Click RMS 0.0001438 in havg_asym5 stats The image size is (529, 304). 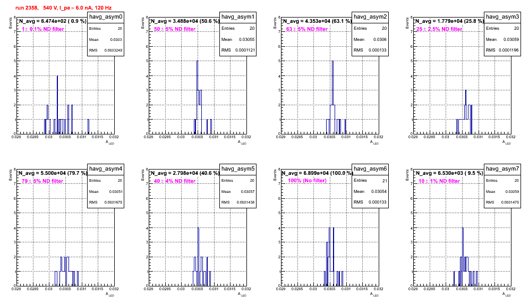point(238,202)
